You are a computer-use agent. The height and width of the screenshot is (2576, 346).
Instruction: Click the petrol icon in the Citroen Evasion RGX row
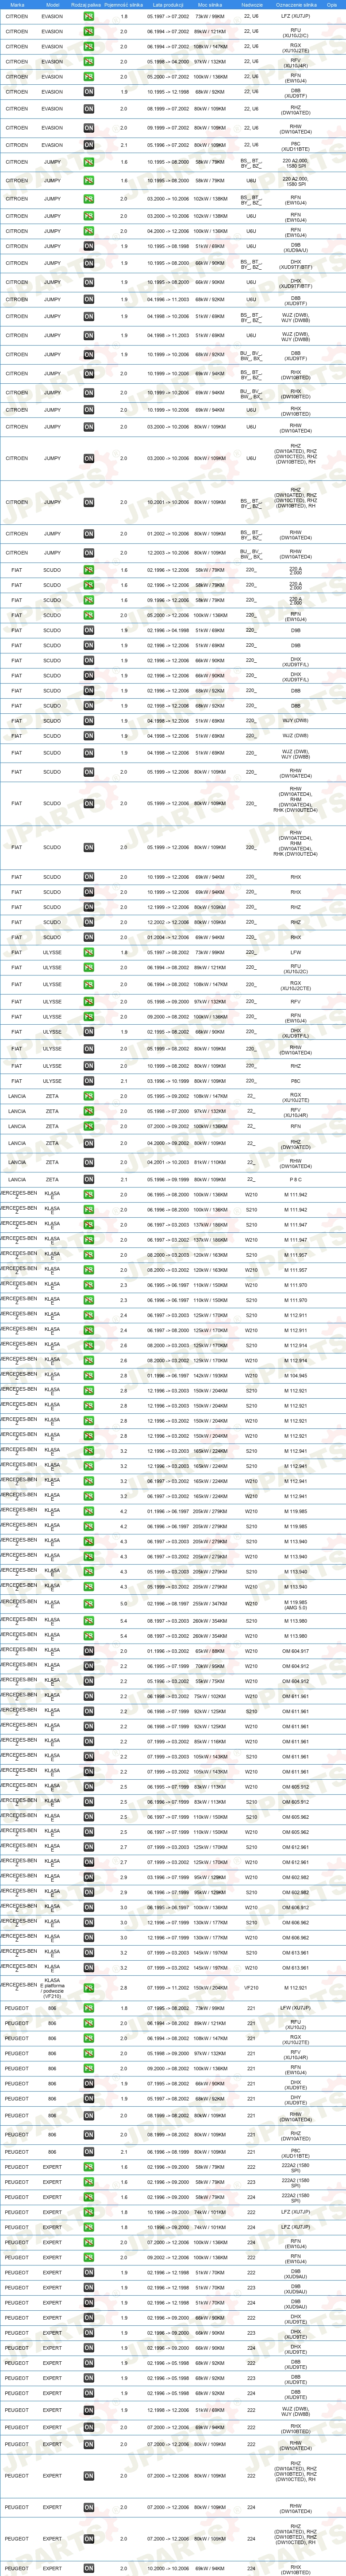click(89, 47)
